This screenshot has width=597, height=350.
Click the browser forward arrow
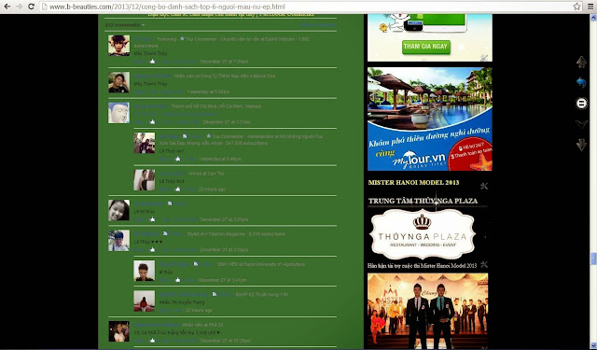(19, 7)
